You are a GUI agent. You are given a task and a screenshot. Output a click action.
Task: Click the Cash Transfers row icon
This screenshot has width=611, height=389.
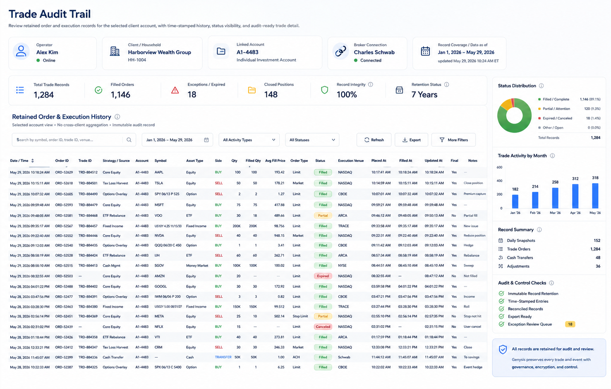pos(501,258)
